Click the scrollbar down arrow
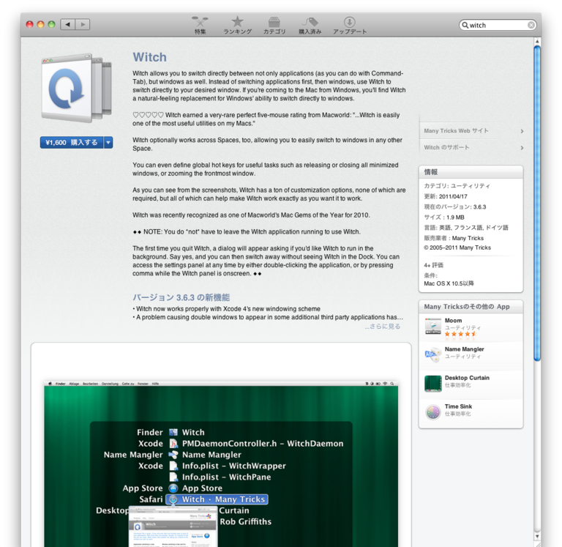The height and width of the screenshot is (547, 562). click(x=537, y=536)
